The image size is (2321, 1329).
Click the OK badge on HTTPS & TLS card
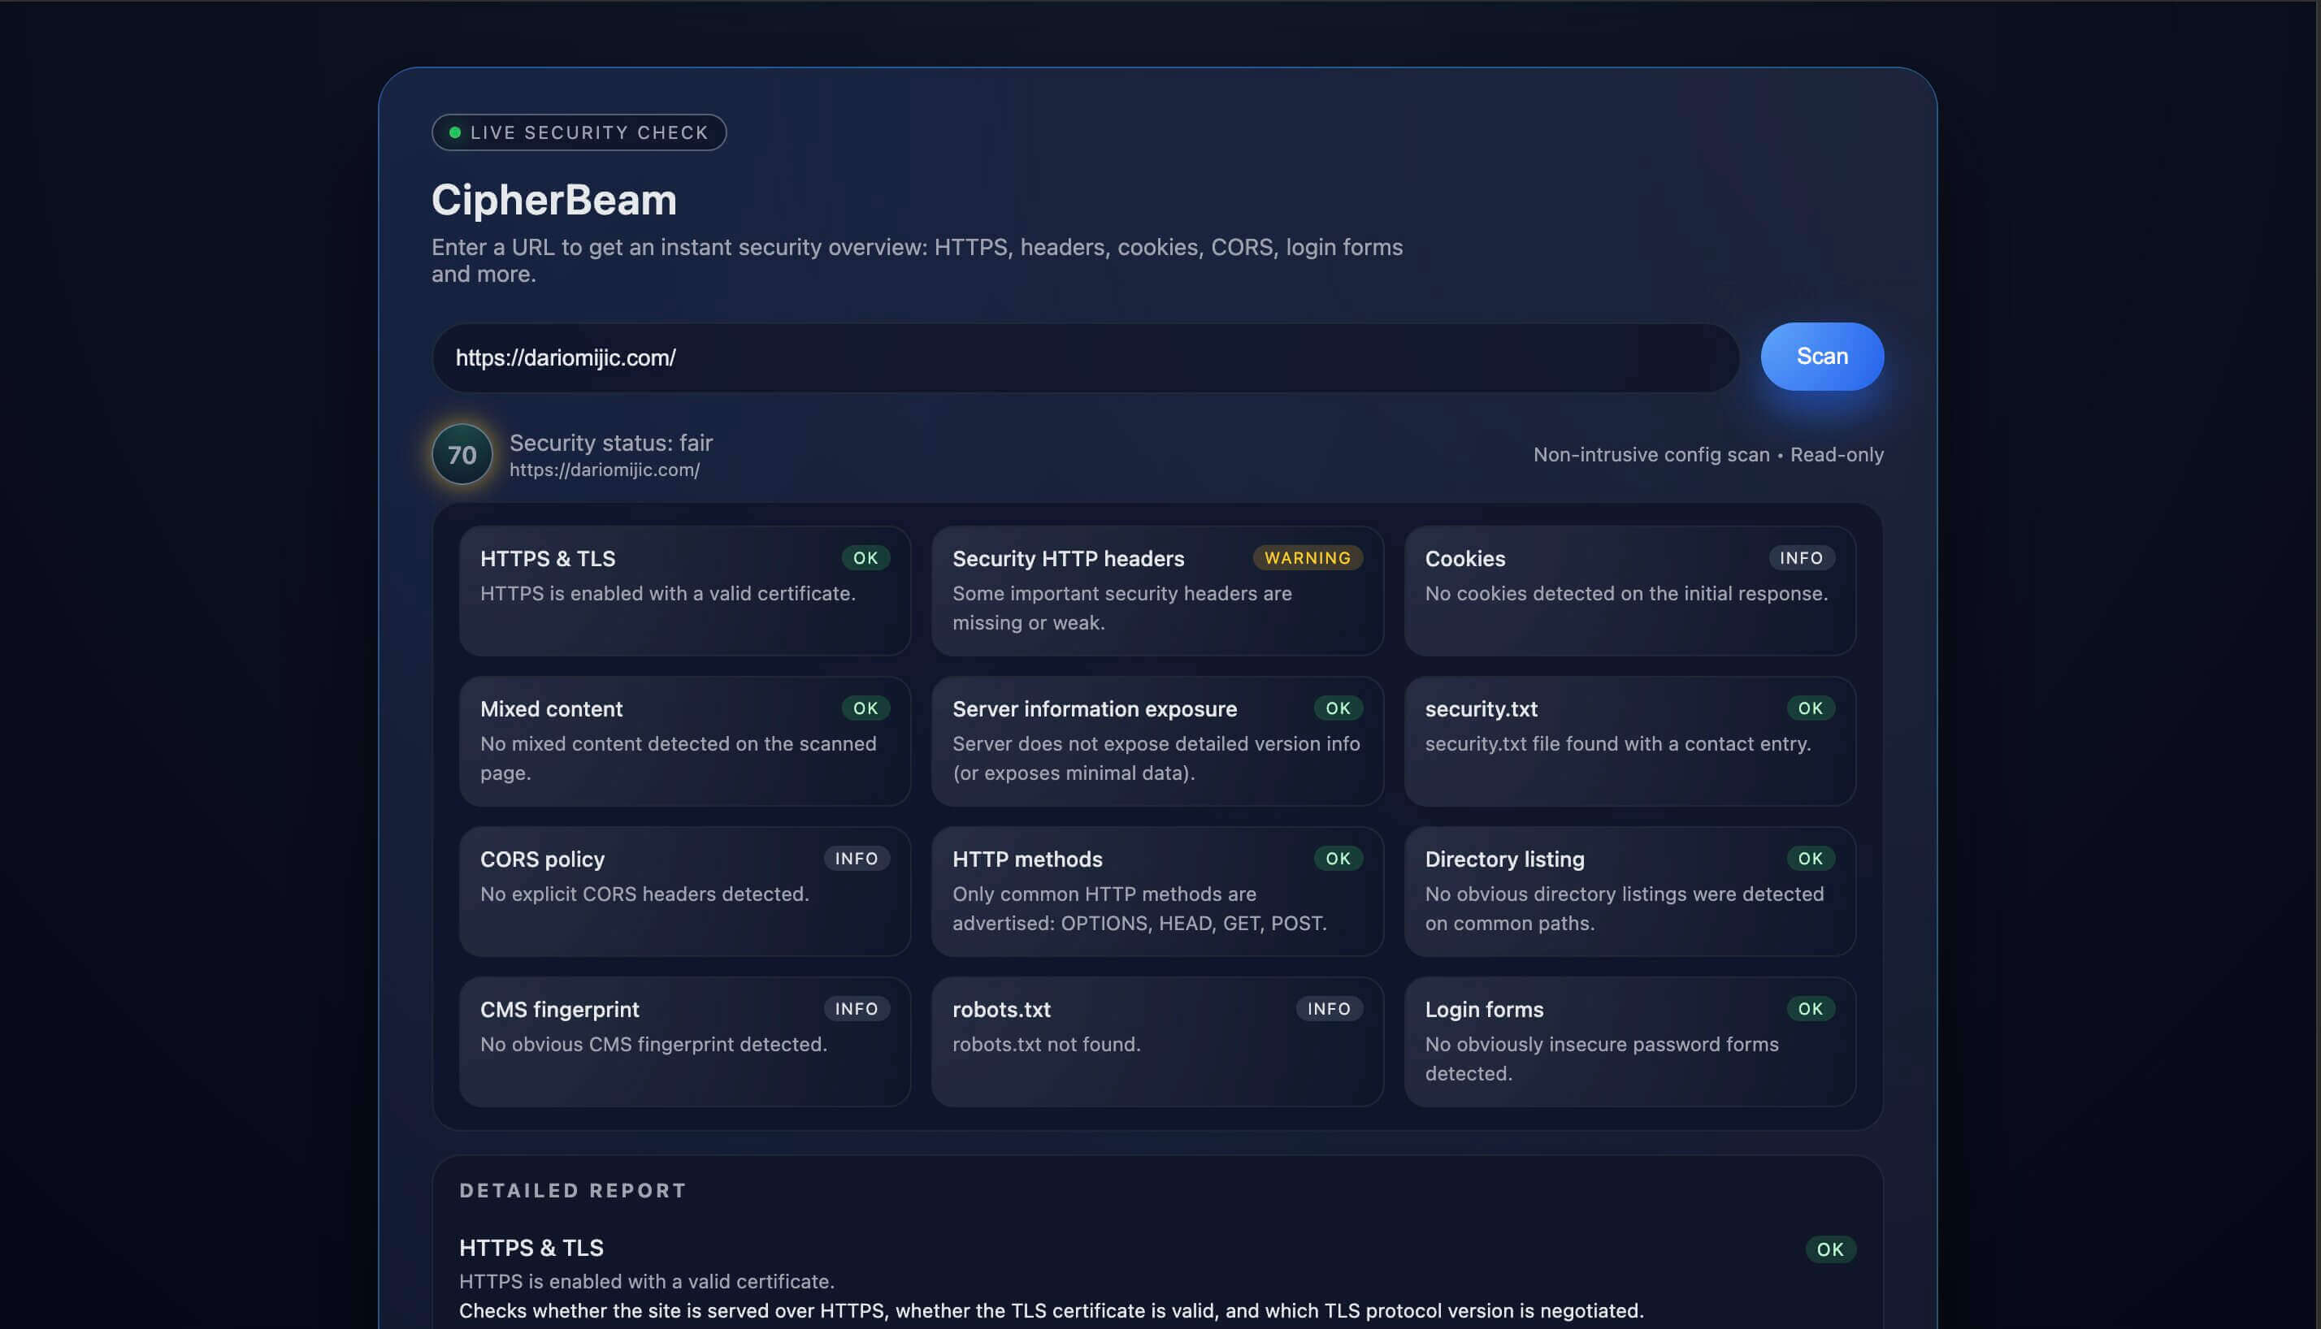865,558
